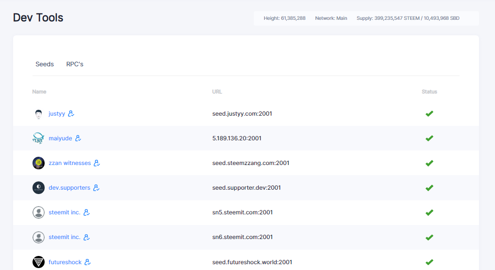This screenshot has height=270, width=495.
Task: Click the Supply STEEM / SBD figure
Action: pyautogui.click(x=408, y=18)
